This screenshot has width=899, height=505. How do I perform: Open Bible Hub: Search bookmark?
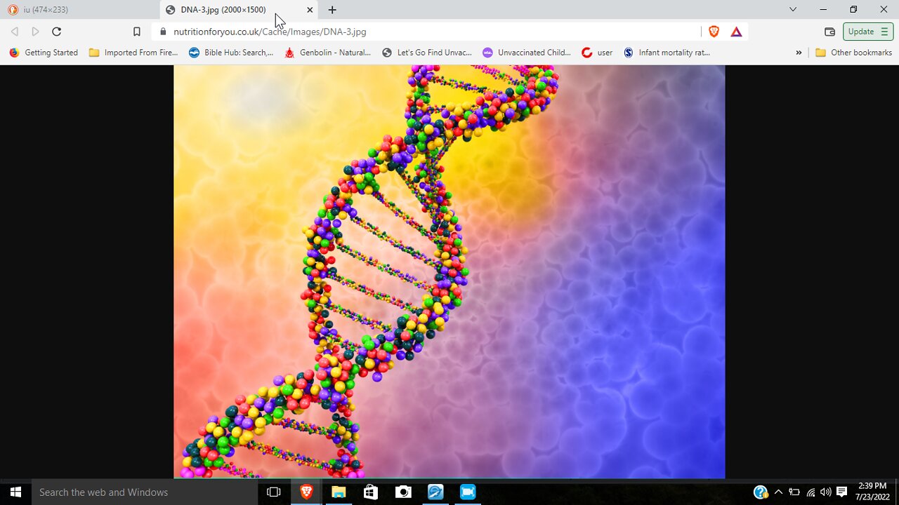tap(231, 53)
